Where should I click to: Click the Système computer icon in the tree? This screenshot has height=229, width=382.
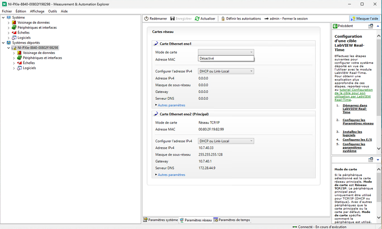pyautogui.click(x=9, y=18)
